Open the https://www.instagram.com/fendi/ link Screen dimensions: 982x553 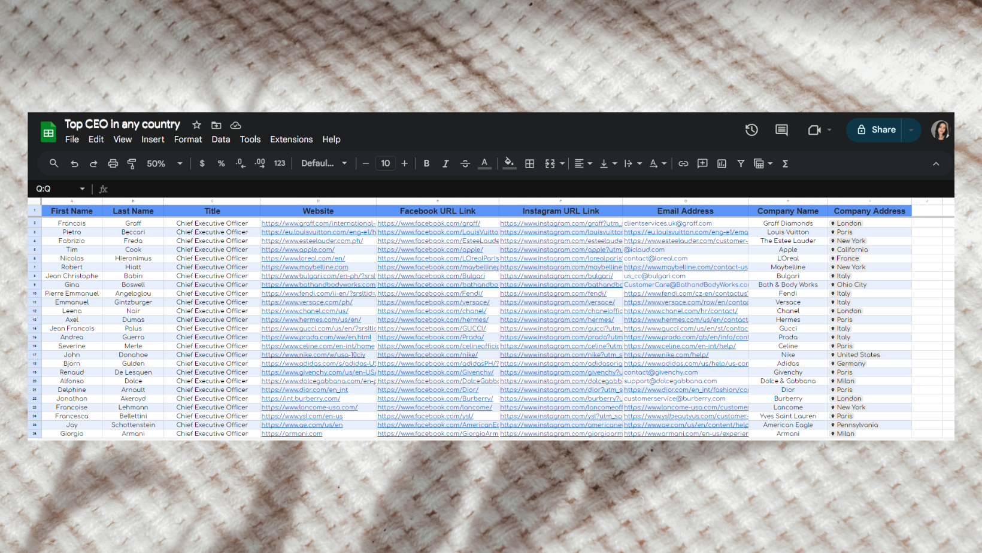coord(553,293)
